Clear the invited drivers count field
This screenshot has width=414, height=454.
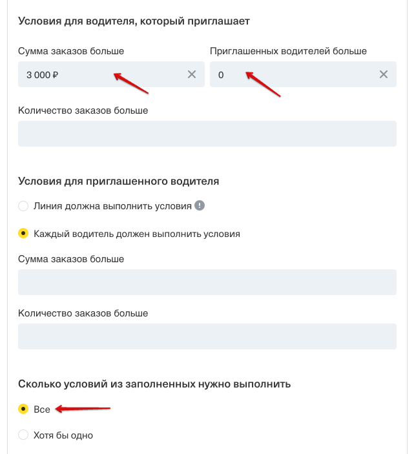pyautogui.click(x=383, y=74)
